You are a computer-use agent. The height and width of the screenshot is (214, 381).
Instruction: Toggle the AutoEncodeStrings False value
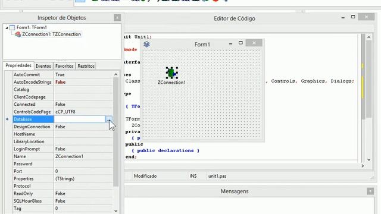(x=83, y=82)
